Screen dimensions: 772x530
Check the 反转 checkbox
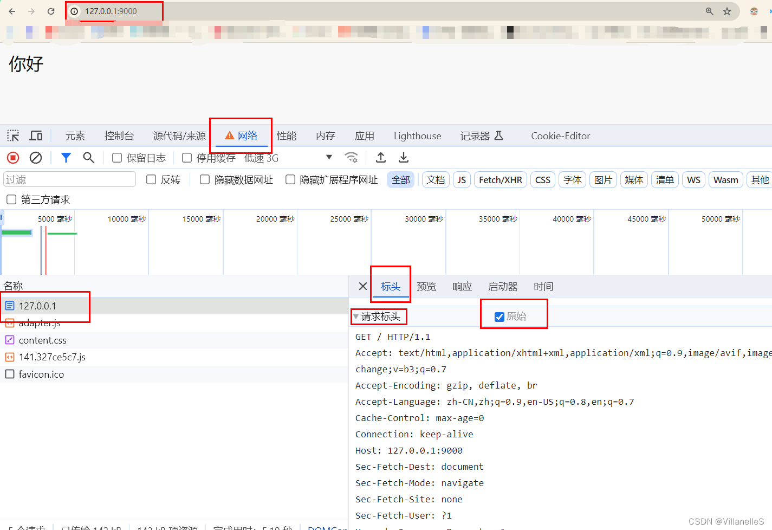pos(151,179)
